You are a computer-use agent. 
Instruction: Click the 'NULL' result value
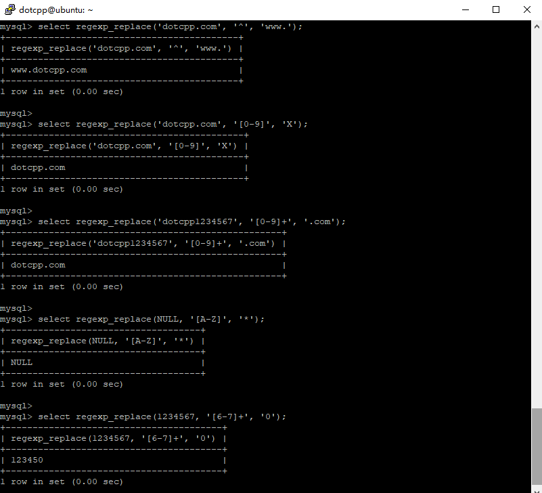pyautogui.click(x=22, y=362)
